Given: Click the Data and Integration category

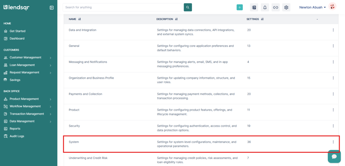Looking at the screenshot, I should (x=83, y=30).
